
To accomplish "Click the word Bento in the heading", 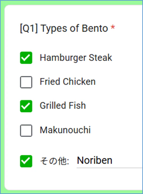I will coord(95,28).
